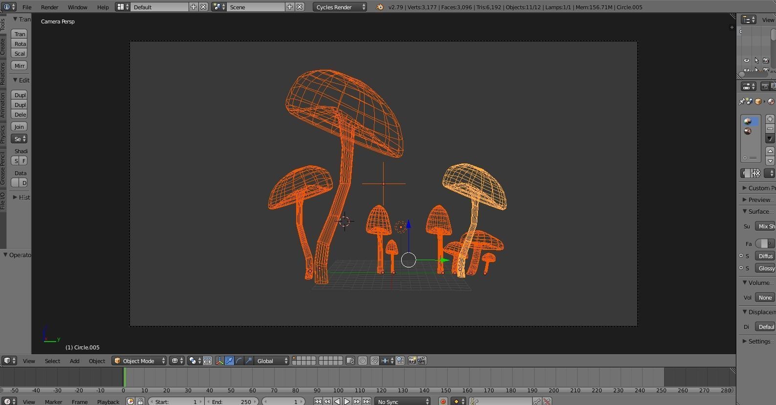Open No Sync playback dropdown
Screen dimensions: 776x405
click(x=403, y=402)
